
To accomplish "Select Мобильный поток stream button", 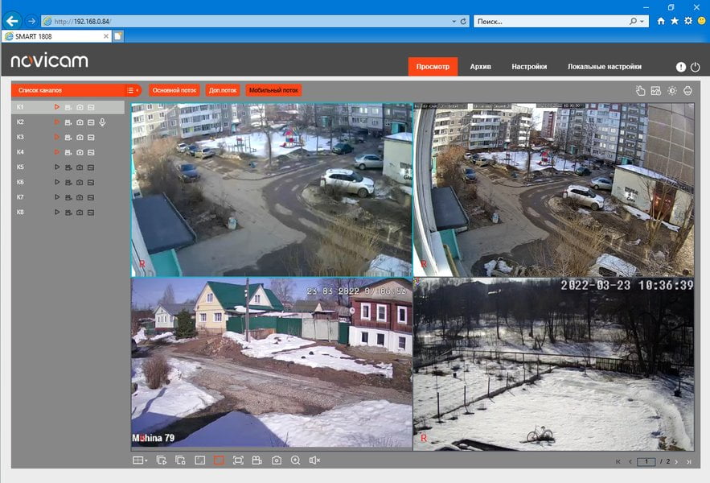I will point(273,90).
